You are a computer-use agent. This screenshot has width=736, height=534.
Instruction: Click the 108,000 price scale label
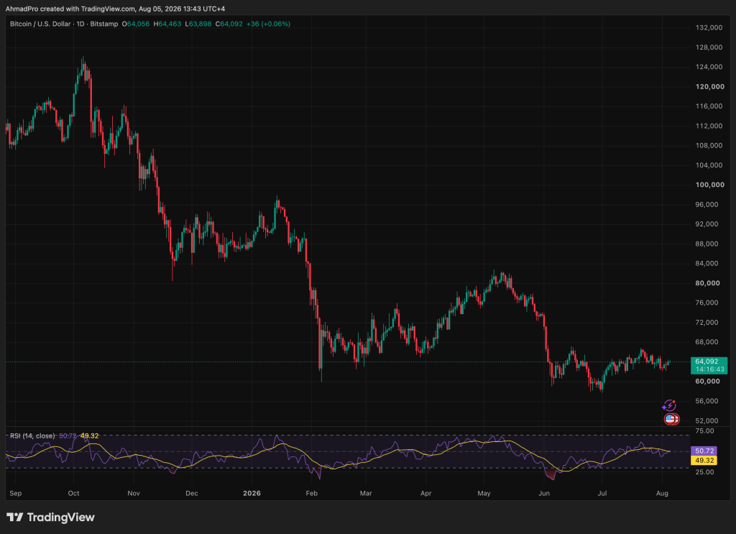tap(709, 145)
